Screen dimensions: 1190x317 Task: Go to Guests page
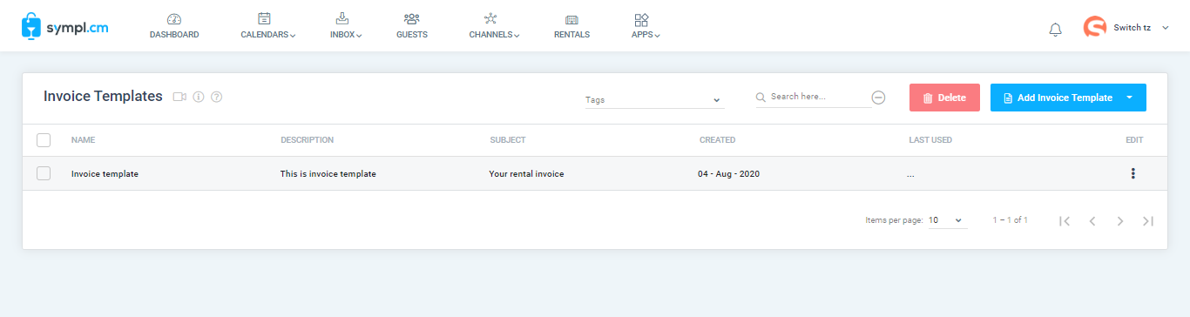(x=412, y=25)
